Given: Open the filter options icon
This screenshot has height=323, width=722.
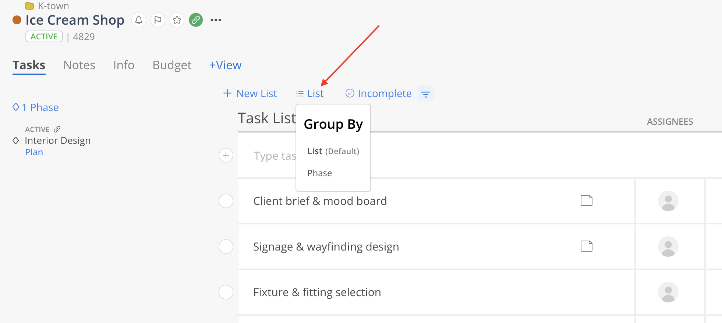Looking at the screenshot, I should [x=425, y=94].
